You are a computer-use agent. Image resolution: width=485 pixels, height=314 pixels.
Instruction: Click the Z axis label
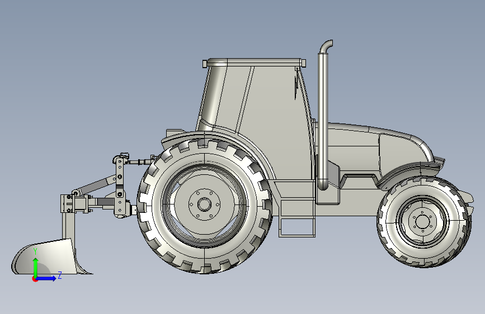pos(60,275)
